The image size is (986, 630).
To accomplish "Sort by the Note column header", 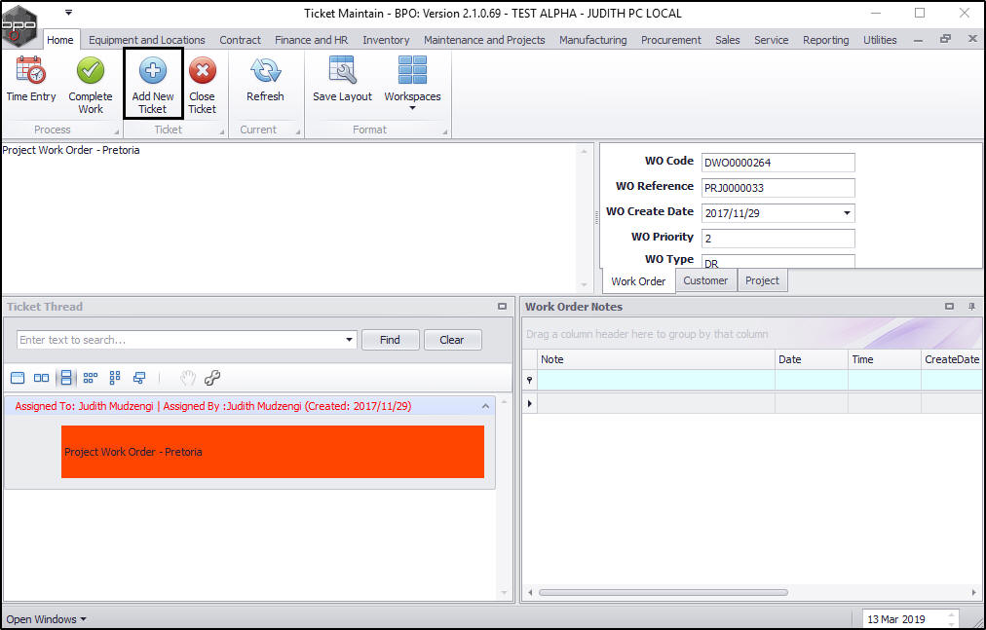I will pyautogui.click(x=657, y=359).
